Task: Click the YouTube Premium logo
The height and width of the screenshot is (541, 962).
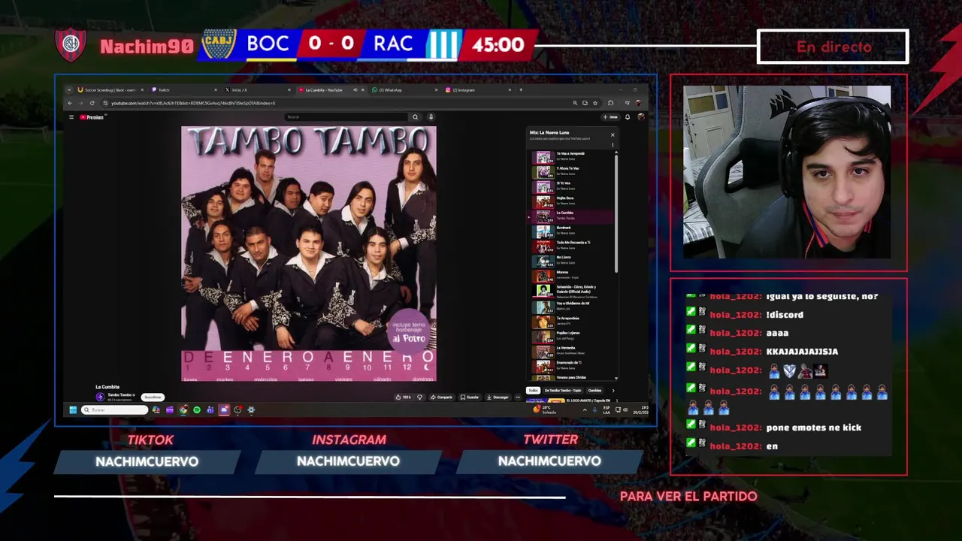Action: click(x=92, y=117)
